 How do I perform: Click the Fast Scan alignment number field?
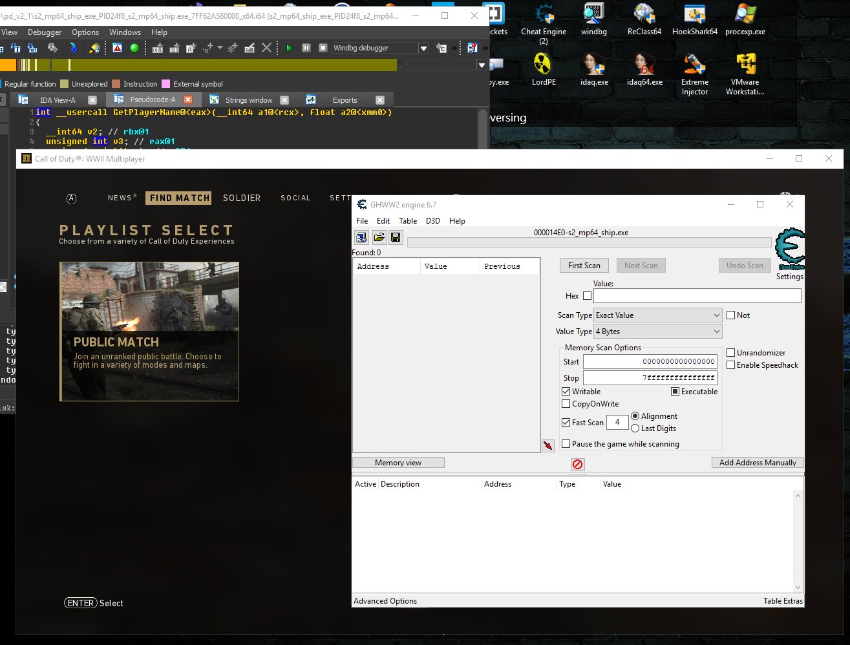point(617,423)
